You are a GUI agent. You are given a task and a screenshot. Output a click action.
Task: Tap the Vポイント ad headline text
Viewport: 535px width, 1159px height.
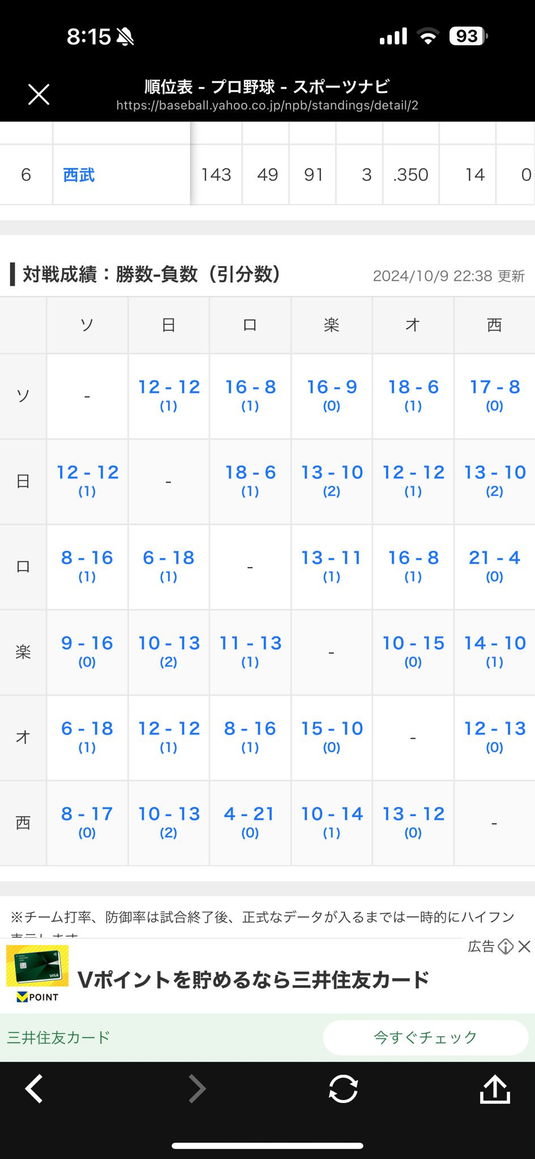pos(253,980)
